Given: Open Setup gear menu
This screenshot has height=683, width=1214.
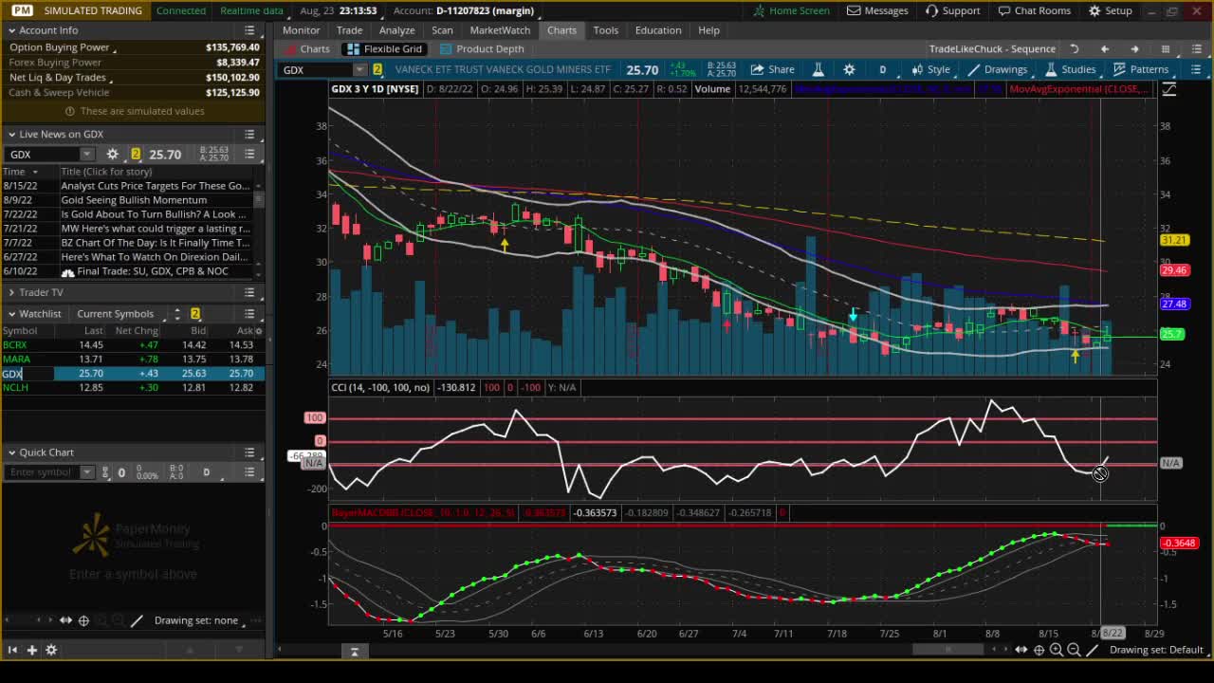Looking at the screenshot, I should click(x=1110, y=10).
